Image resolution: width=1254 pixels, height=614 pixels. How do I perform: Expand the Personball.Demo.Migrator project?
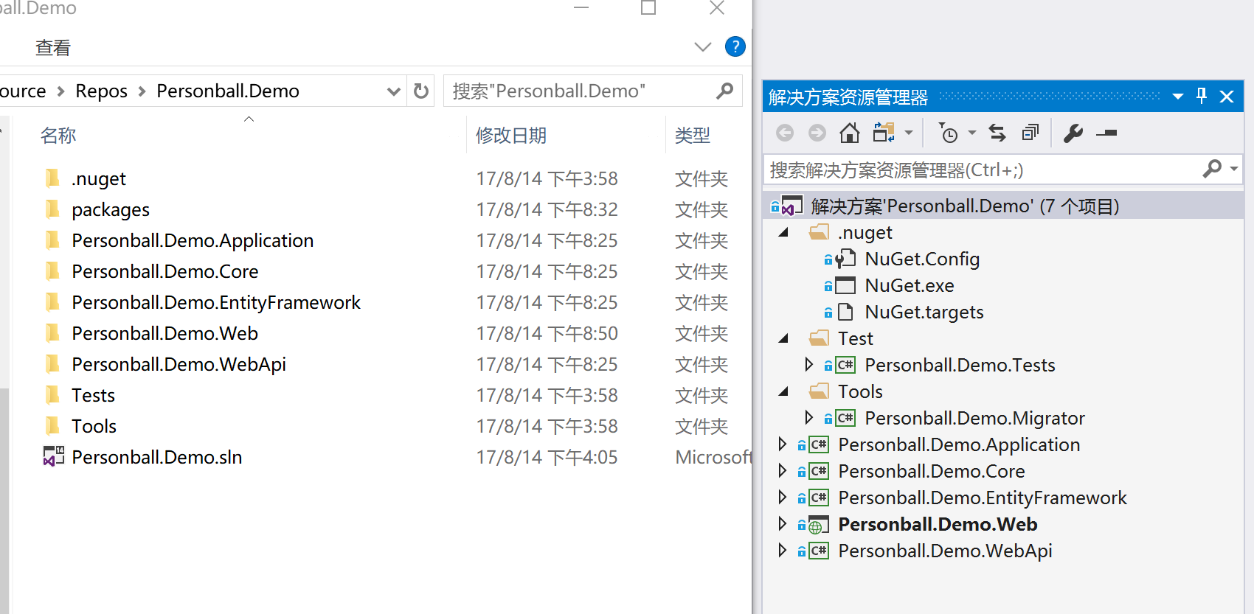click(808, 417)
